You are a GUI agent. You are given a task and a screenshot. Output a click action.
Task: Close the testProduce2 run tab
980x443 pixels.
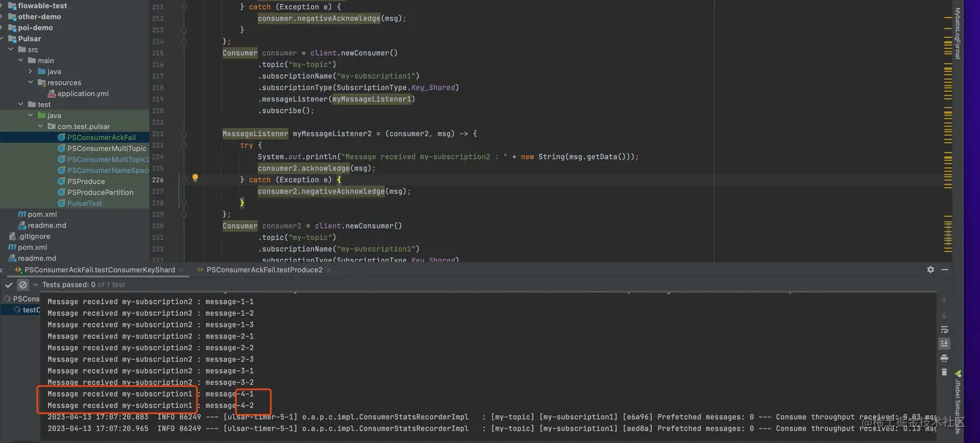329,270
